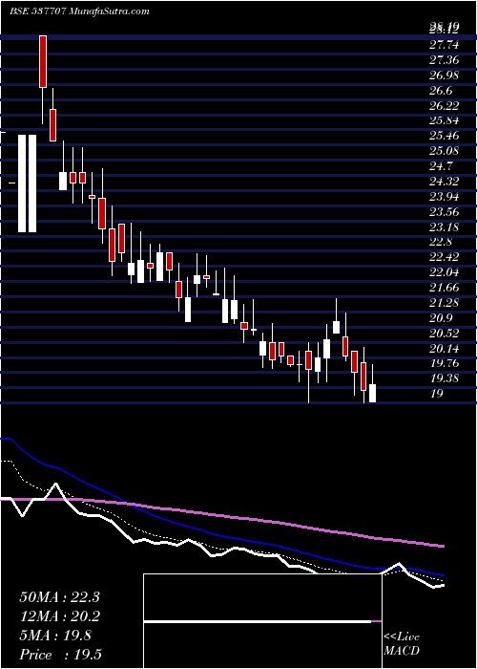The width and height of the screenshot is (477, 669).
Task: Select the 23.94 price level label
Action: point(445,197)
